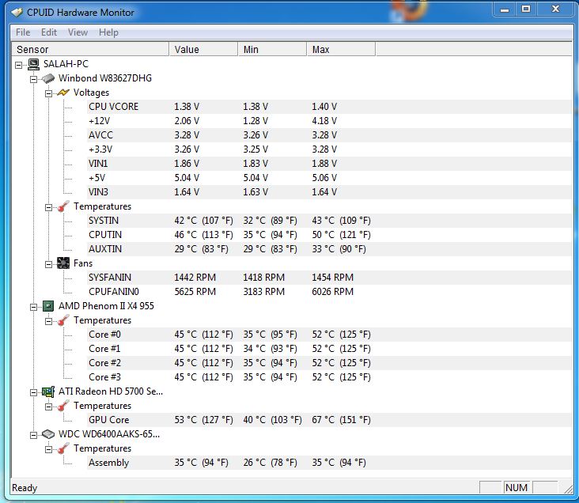This screenshot has width=579, height=503.
Task: Open the Edit menu
Action: pos(49,32)
